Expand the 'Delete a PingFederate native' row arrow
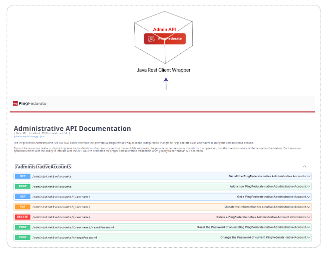The height and width of the screenshot is (253, 326). coord(309,217)
